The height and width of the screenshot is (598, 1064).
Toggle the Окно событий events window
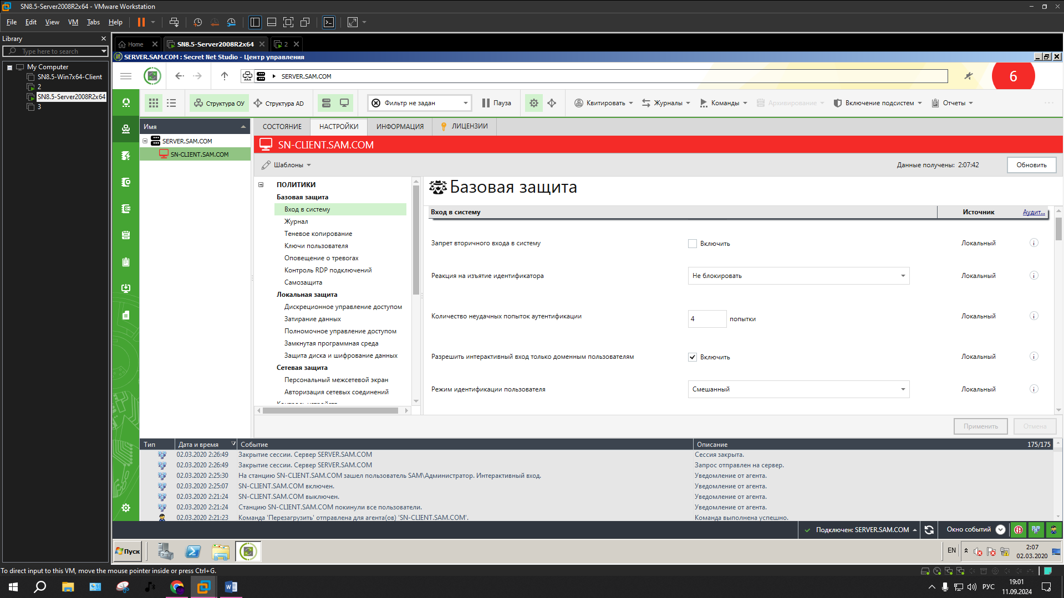[x=975, y=530]
